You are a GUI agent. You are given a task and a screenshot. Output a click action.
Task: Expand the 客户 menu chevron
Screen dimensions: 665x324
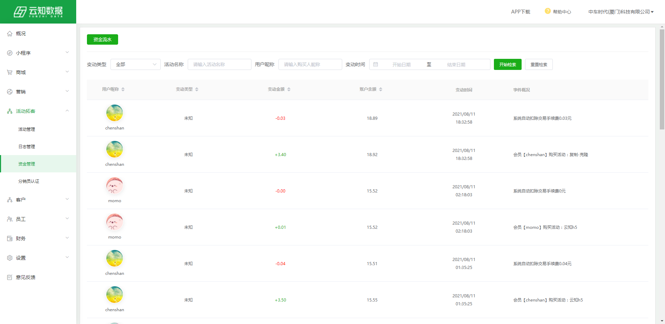[x=67, y=199]
